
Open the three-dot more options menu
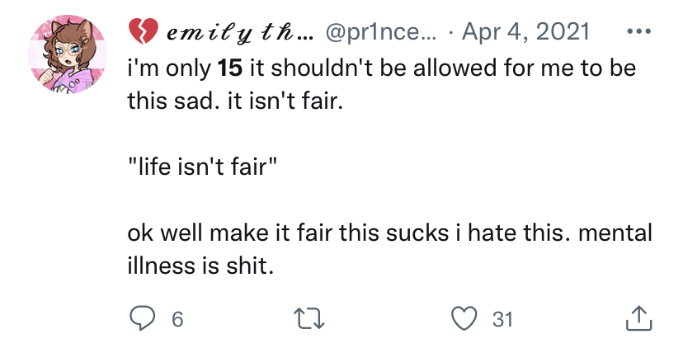click(639, 32)
